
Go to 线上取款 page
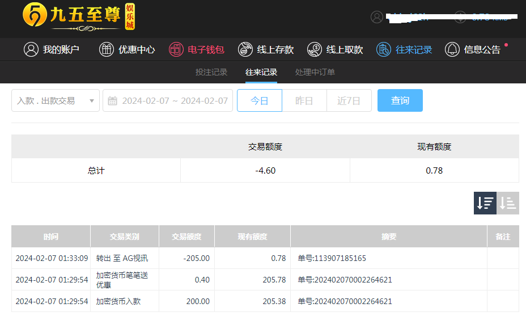pyautogui.click(x=345, y=49)
